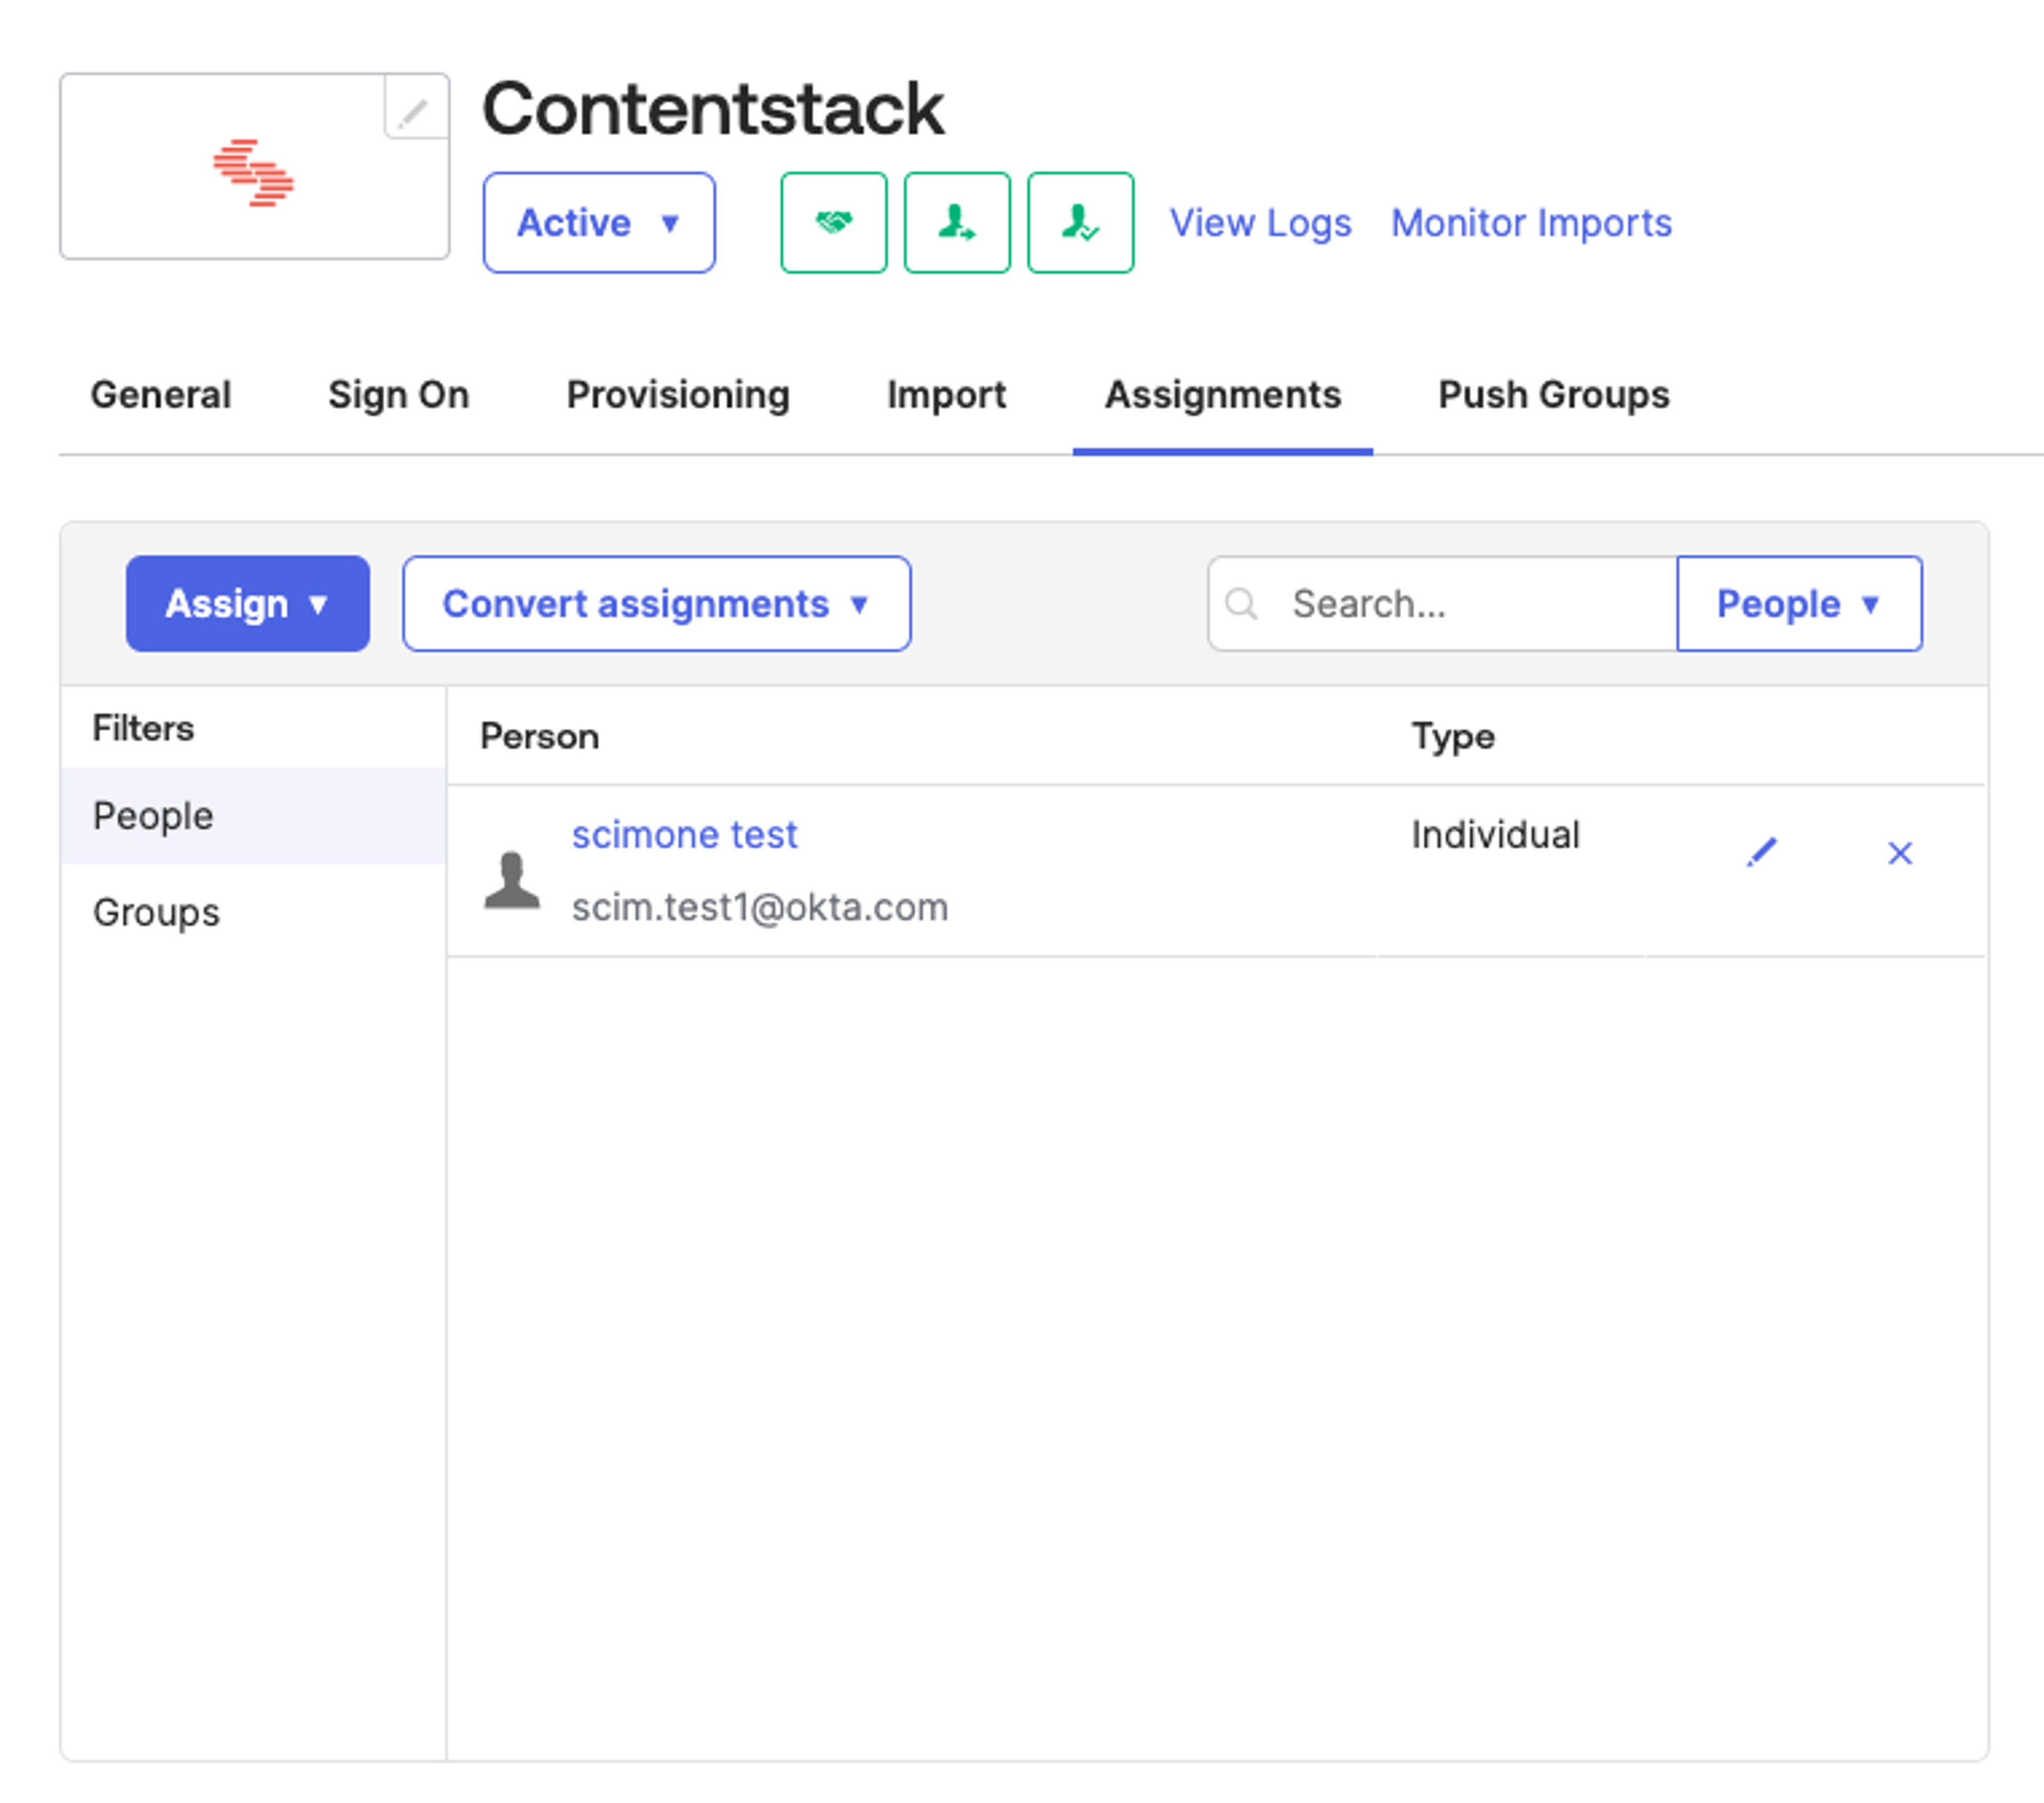
Task: Click the Contentstack logo image
Action: (253, 173)
